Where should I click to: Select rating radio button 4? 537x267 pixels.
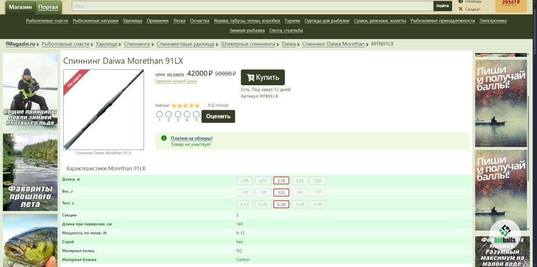coord(187,114)
